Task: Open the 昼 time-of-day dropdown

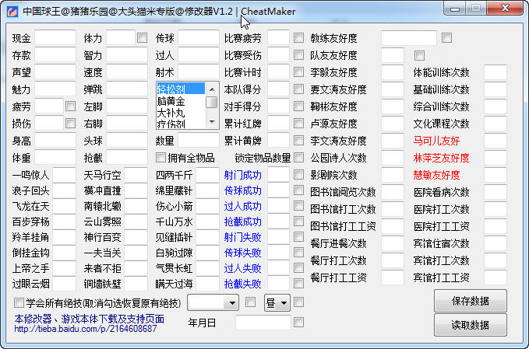Action: [277, 303]
